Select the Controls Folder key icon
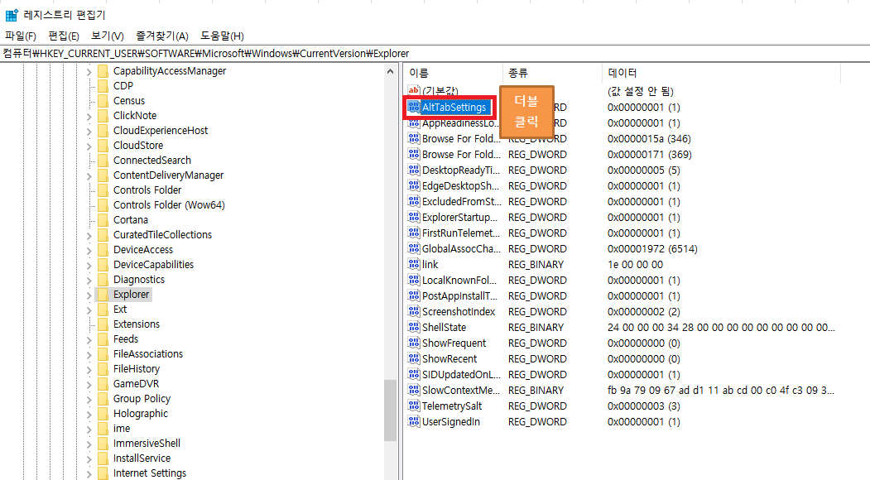 point(103,190)
